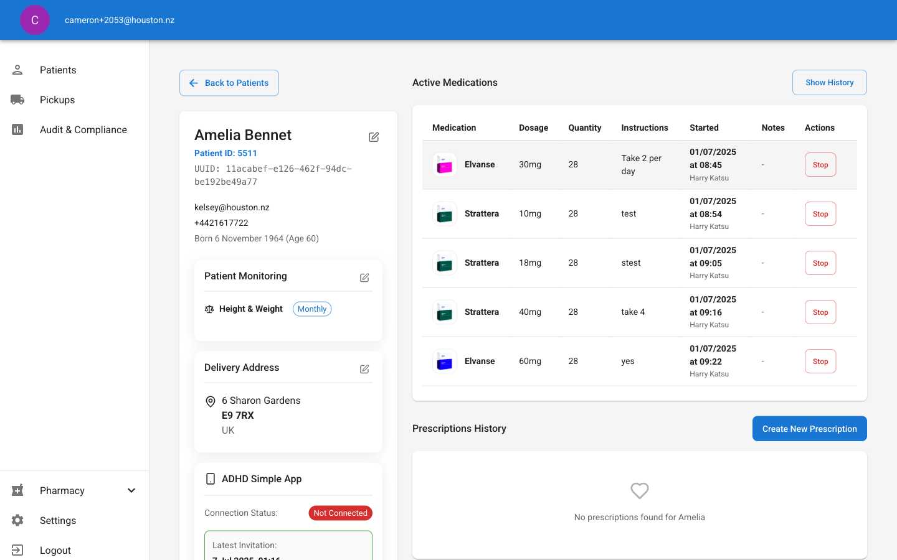This screenshot has width=897, height=560.
Task: Click the Quantity column header
Action: pos(585,128)
